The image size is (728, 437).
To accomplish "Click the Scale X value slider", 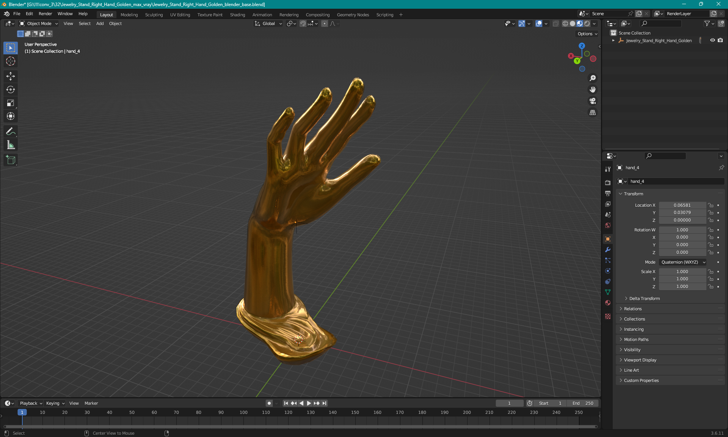I will click(x=682, y=272).
